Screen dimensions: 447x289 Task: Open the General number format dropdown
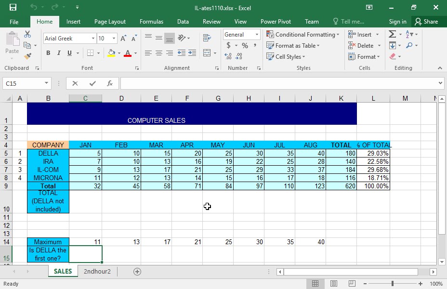pos(257,35)
